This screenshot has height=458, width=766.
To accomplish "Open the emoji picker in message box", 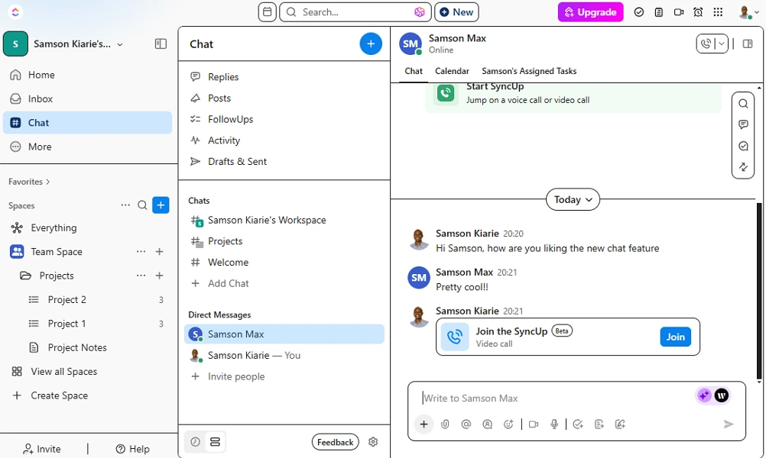I will [508, 424].
